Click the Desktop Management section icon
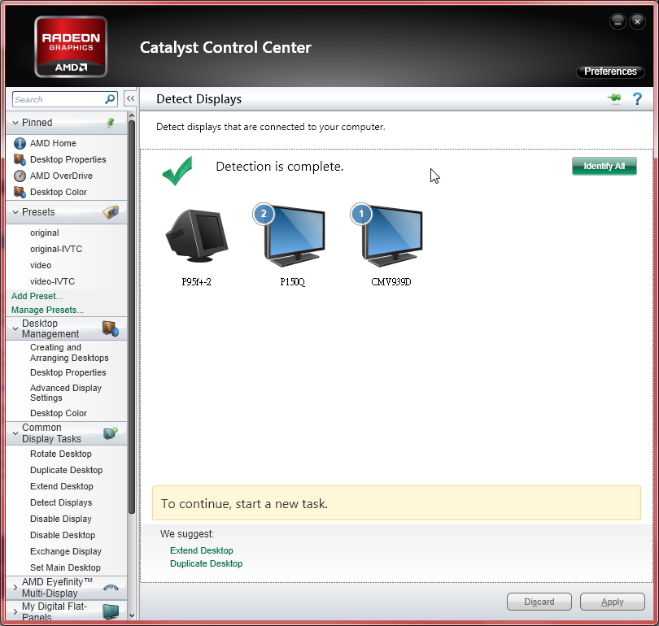 [111, 328]
